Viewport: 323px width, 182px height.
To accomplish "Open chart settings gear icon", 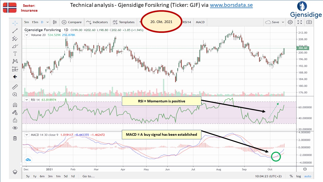I will pyautogui.click(x=290, y=22).
